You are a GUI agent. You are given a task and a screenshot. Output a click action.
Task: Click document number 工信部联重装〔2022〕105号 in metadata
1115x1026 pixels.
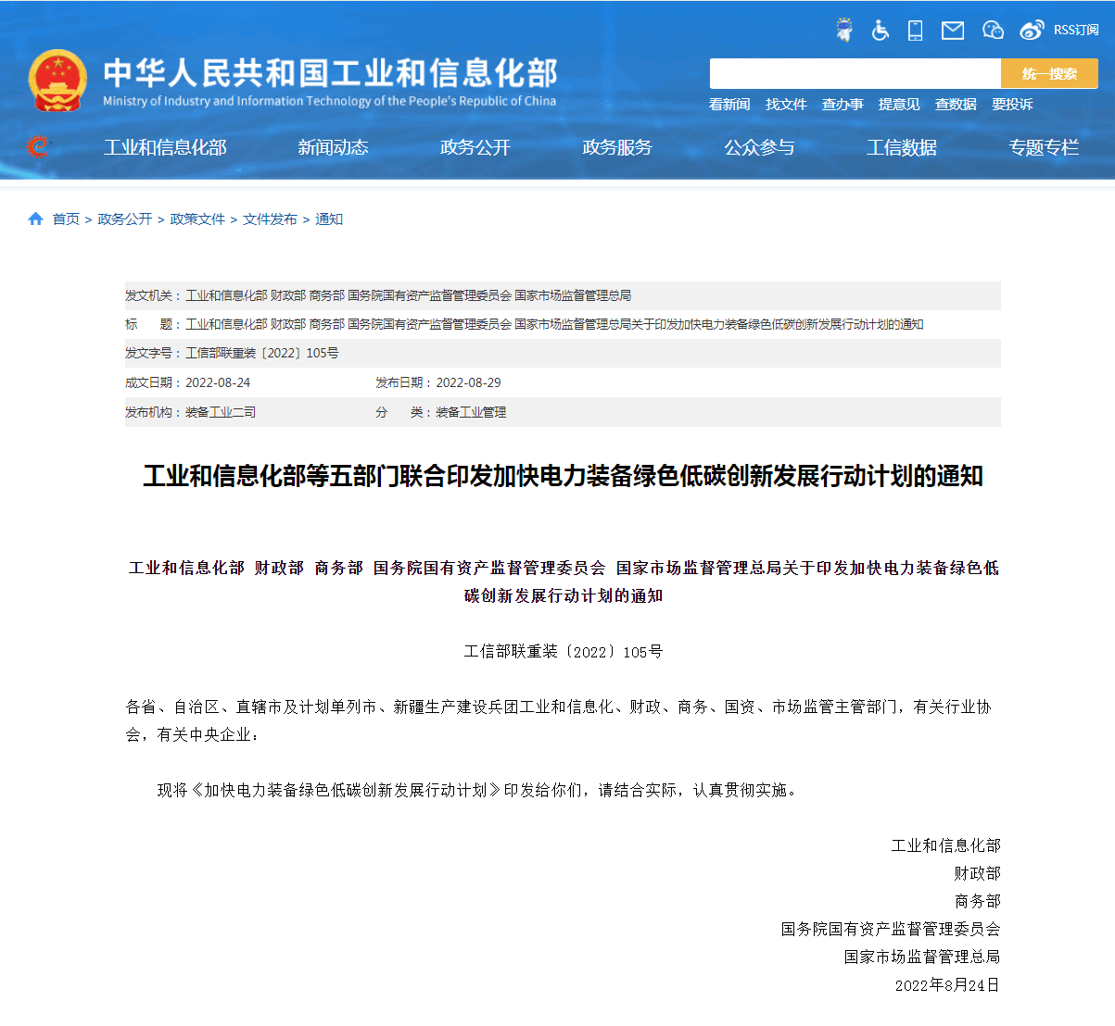[x=262, y=353]
